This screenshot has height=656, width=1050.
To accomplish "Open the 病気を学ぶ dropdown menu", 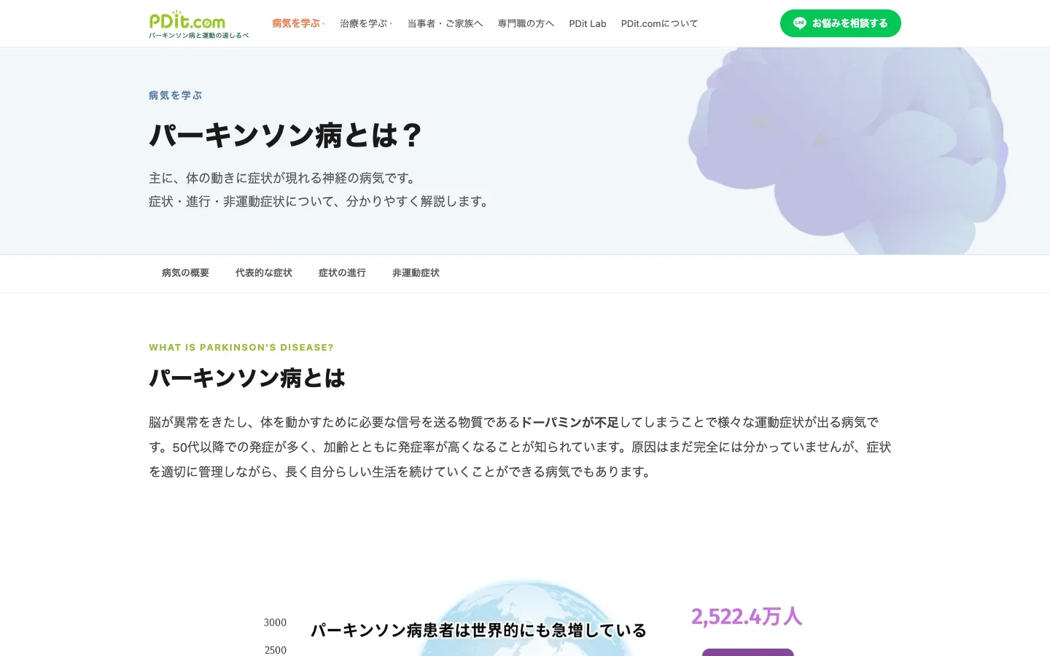I will tap(298, 23).
